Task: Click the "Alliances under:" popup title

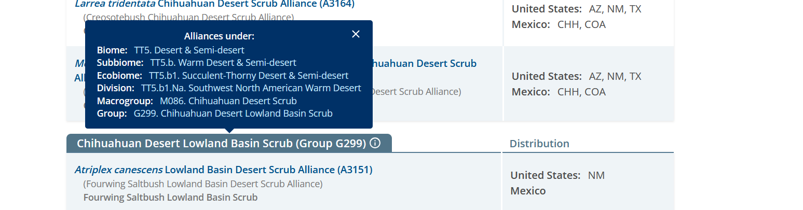Action: [x=219, y=36]
